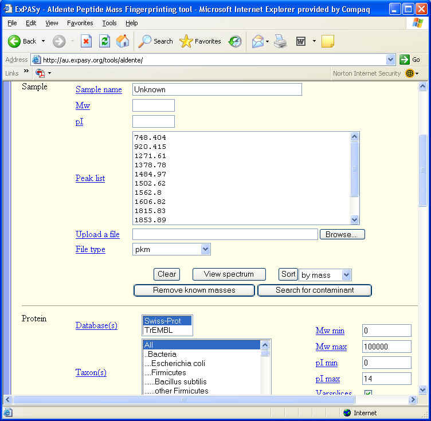This screenshot has height=421, width=431.
Task: Open the Upload a file link
Action: [97, 234]
